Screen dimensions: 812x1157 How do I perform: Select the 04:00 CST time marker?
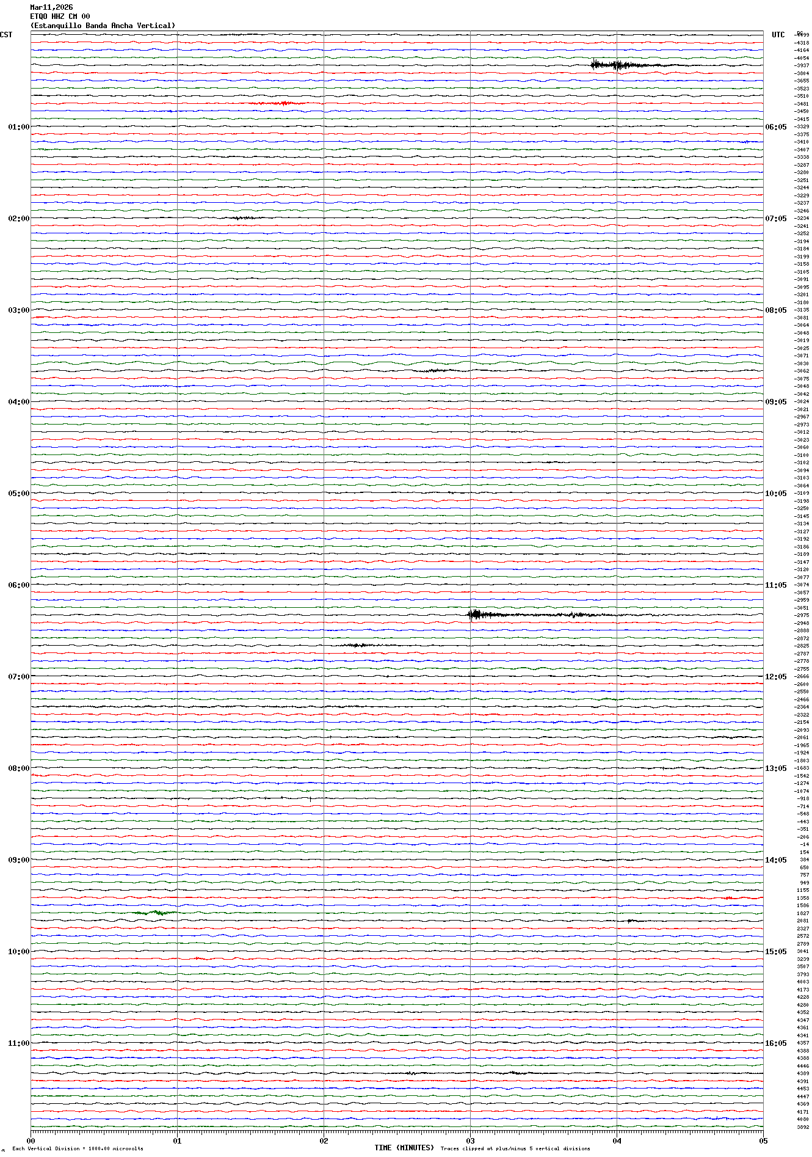pos(18,402)
